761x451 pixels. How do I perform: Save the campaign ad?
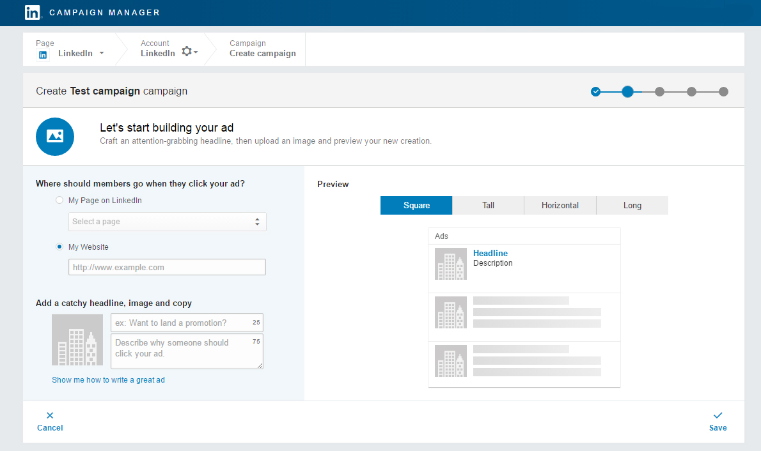(x=718, y=422)
